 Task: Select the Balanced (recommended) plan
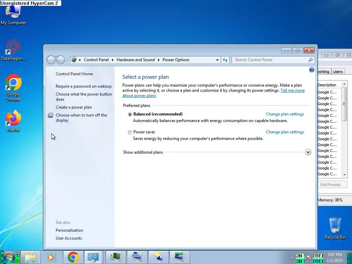130,114
